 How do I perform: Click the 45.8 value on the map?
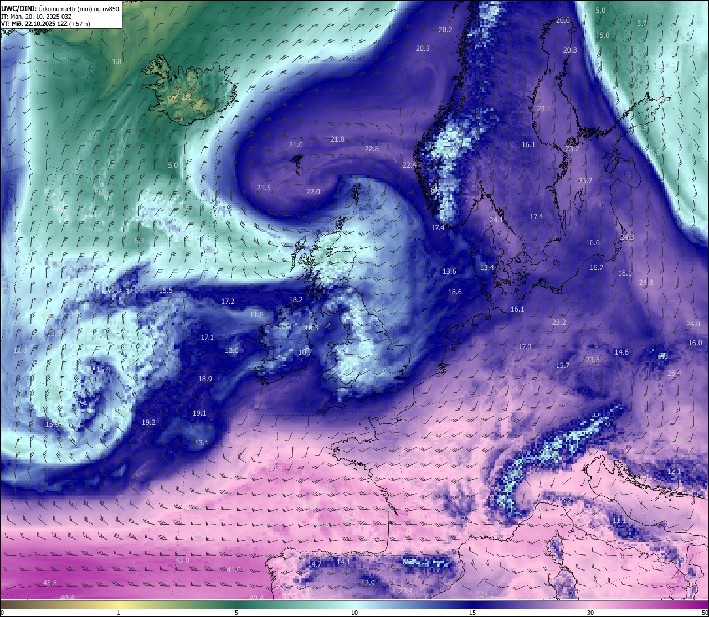pos(50,583)
